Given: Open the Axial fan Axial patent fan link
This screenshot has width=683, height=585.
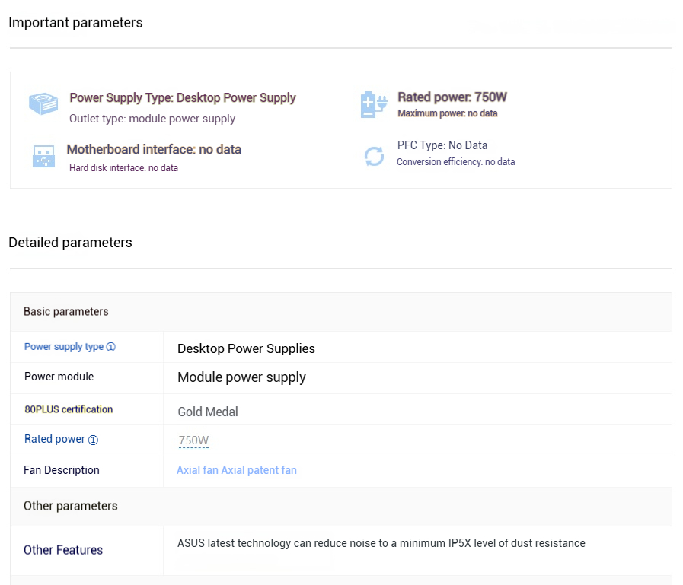Looking at the screenshot, I should 237,470.
